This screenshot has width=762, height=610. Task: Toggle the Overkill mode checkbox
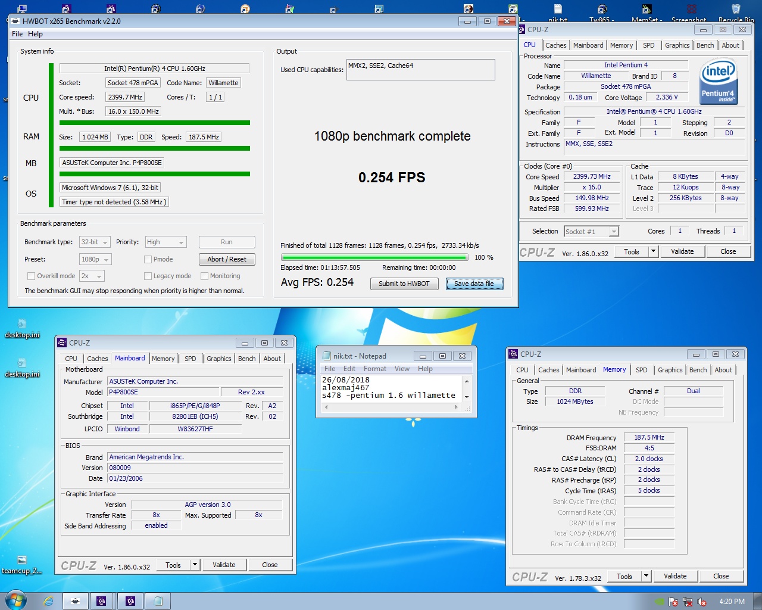31,276
